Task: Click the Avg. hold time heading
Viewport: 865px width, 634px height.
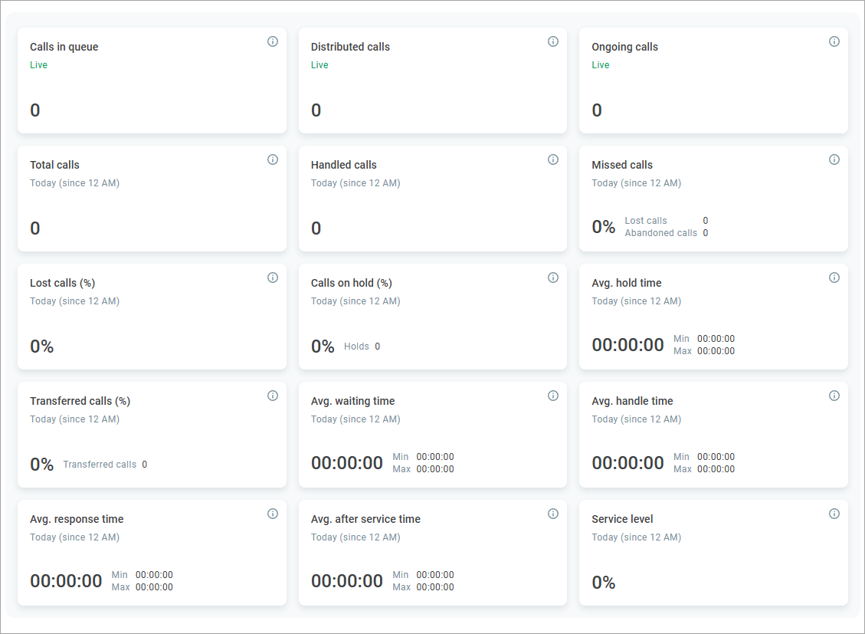Action: click(x=626, y=283)
